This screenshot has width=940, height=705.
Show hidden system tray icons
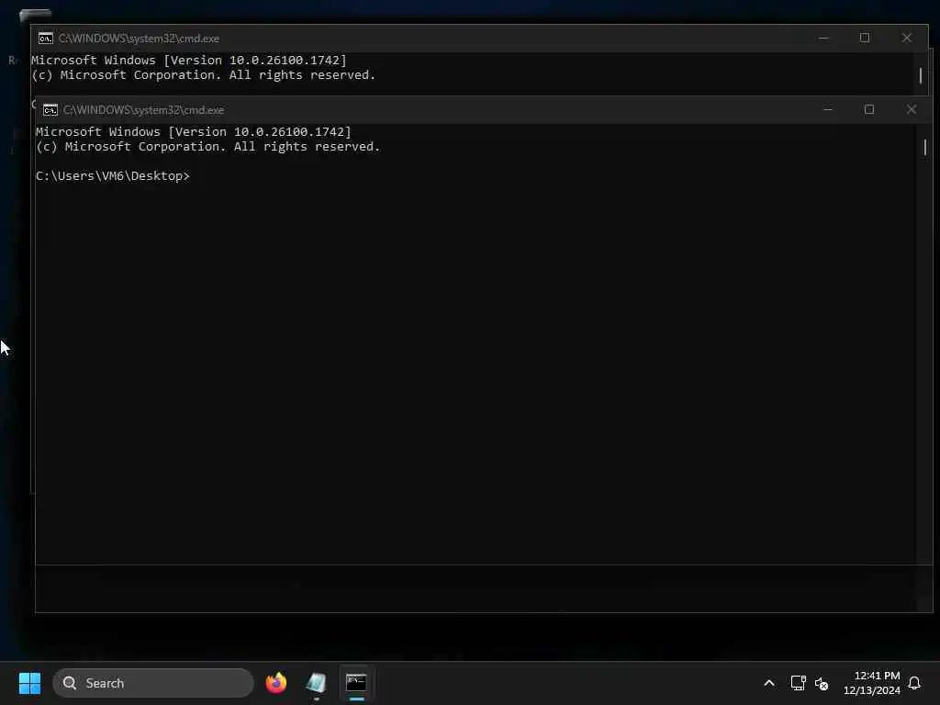(769, 683)
